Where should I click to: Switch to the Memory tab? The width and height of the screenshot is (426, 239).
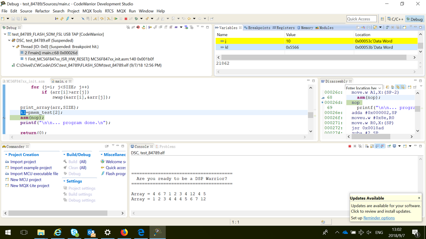click(x=305, y=28)
